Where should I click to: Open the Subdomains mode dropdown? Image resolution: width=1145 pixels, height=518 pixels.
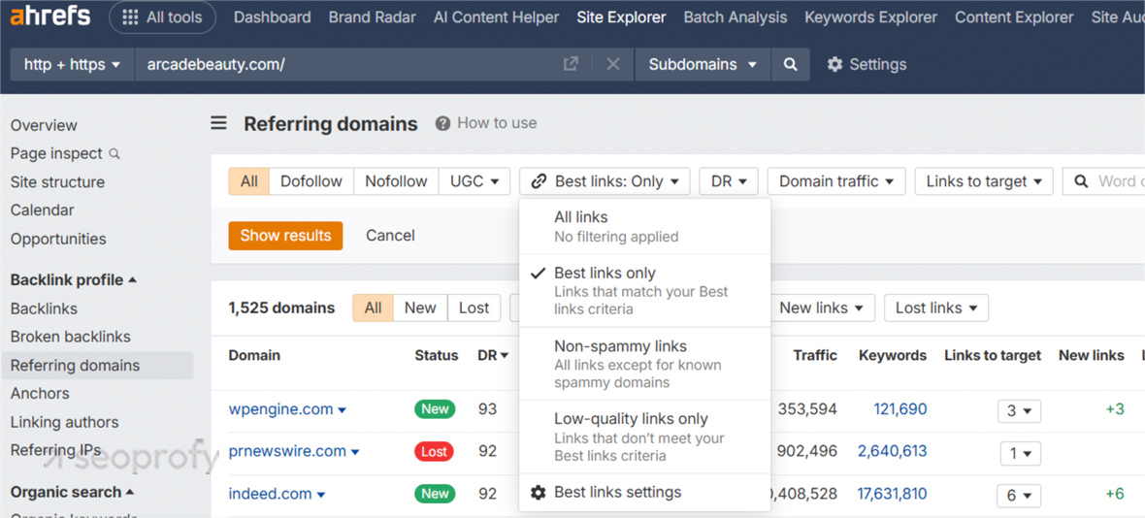point(703,64)
